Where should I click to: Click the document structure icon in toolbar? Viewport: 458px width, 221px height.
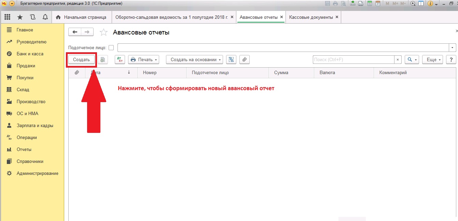[x=231, y=59]
